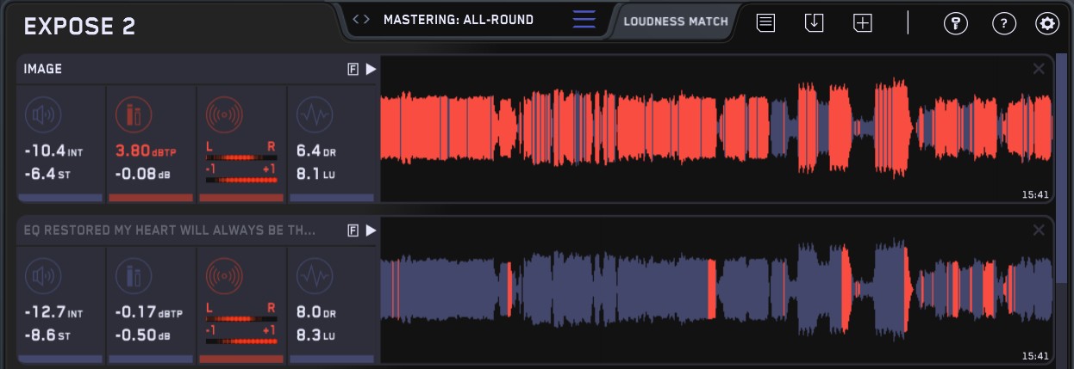1074x369 pixels.
Task: Play the EQ RESTORED track
Action: click(371, 230)
